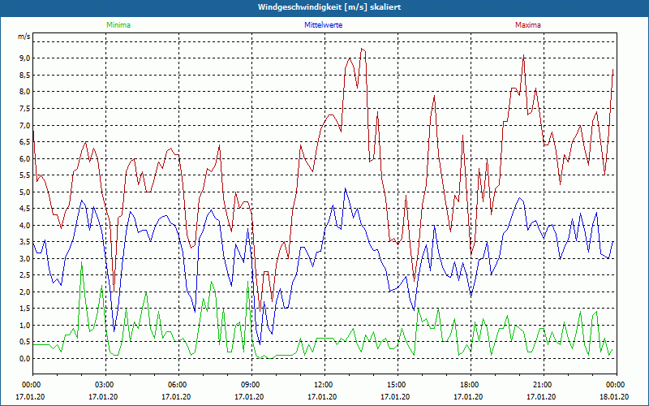Click the "18:00" time axis label
649x406 pixels.
pos(471,385)
